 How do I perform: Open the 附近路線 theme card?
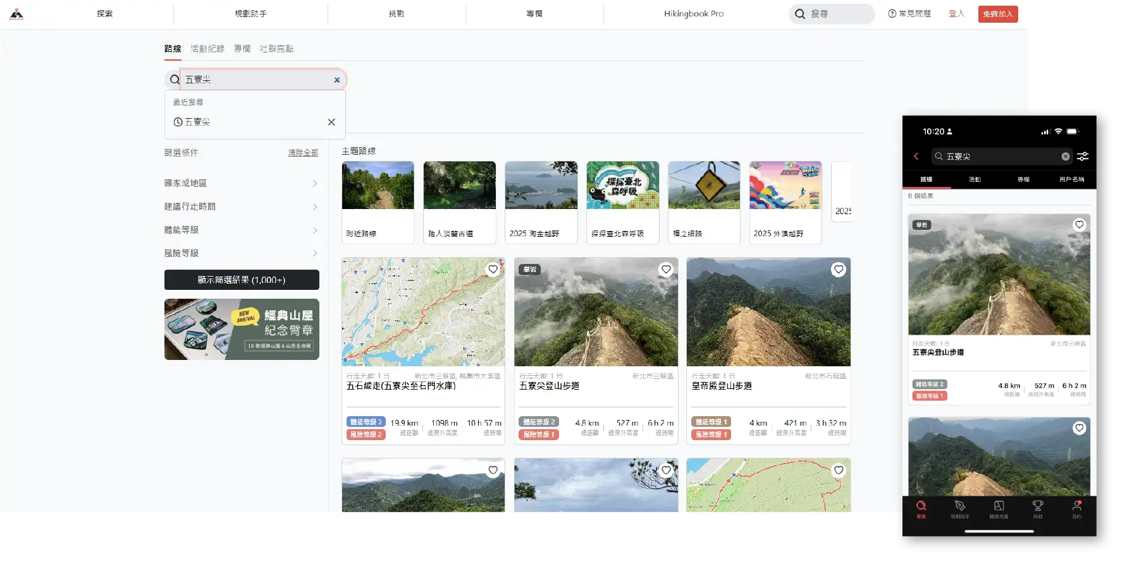(x=378, y=203)
